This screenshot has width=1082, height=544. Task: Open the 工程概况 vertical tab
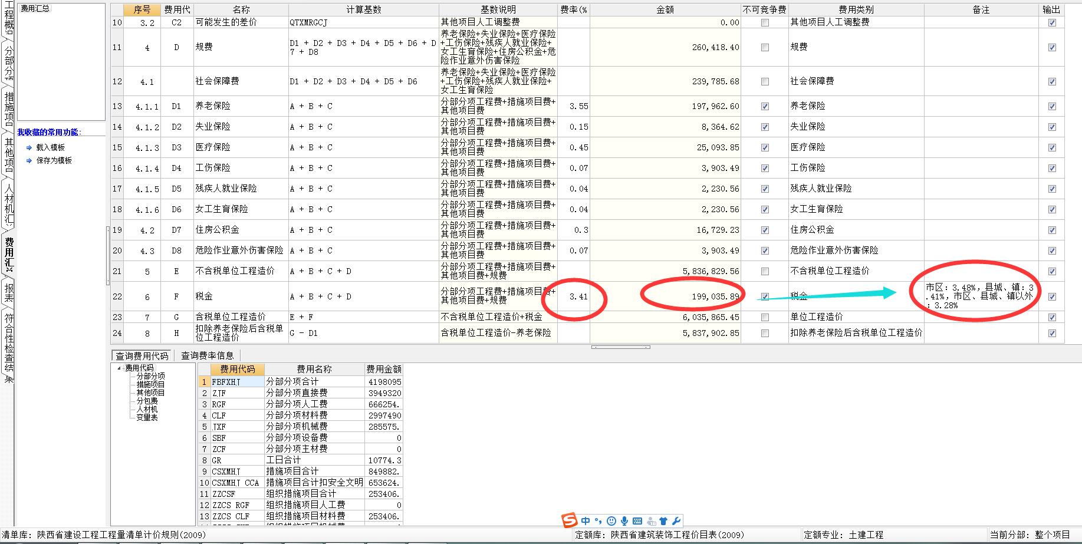(x=8, y=19)
